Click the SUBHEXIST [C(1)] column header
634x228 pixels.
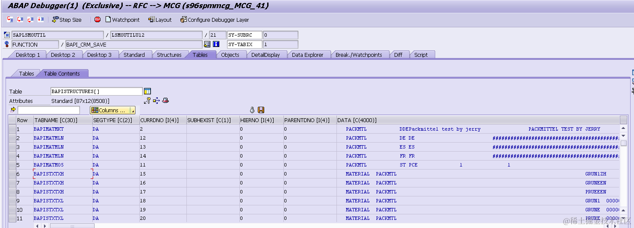coord(213,120)
